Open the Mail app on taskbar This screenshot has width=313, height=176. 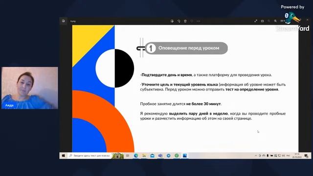[x=152, y=155]
